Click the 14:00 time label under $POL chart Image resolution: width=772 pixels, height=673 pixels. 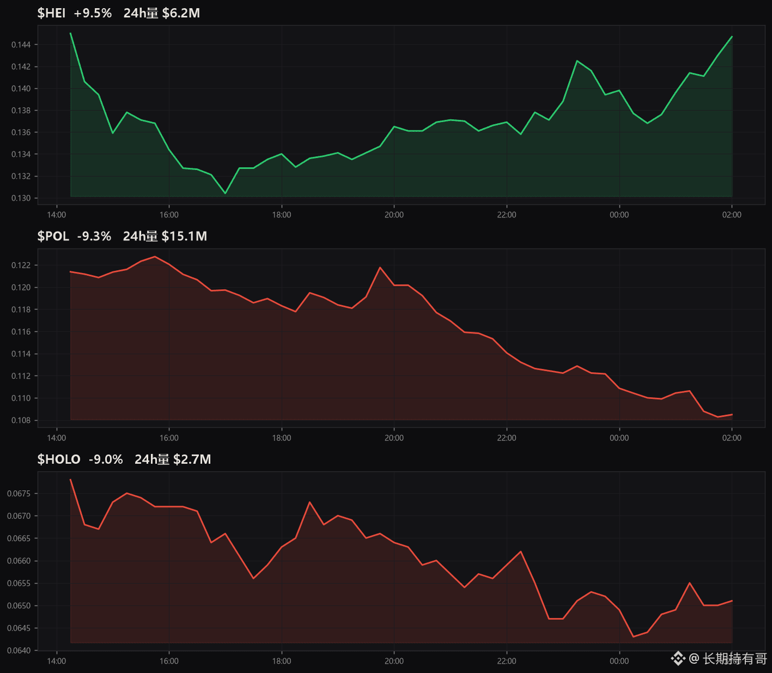(57, 438)
